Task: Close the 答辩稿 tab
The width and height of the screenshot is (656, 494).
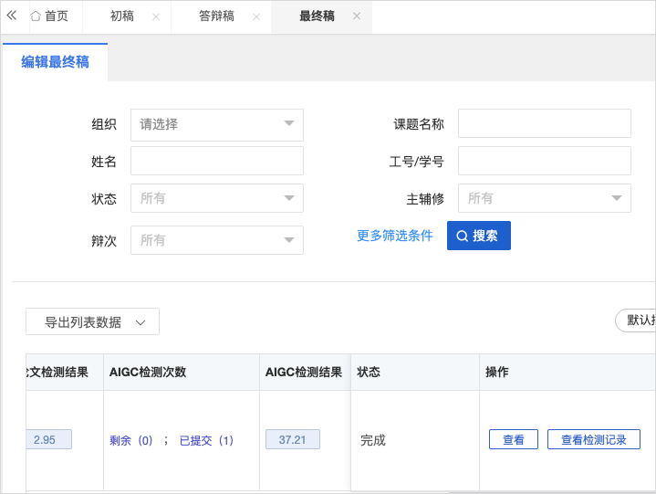Action: point(256,16)
